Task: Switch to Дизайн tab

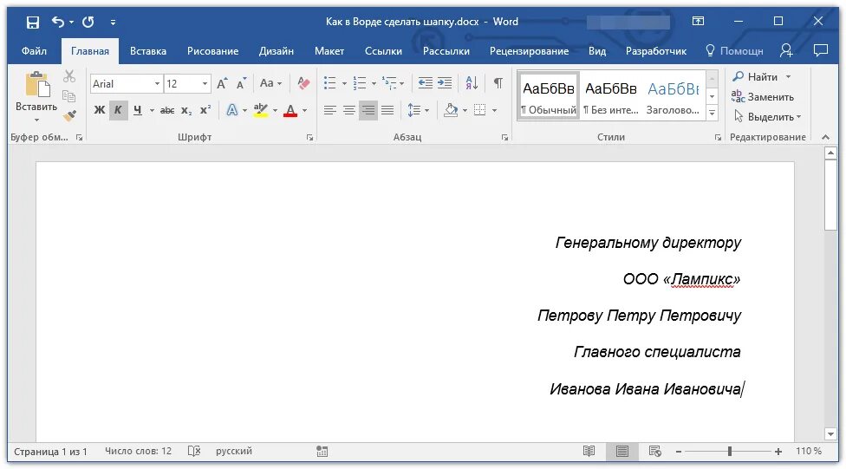Action: (x=277, y=51)
